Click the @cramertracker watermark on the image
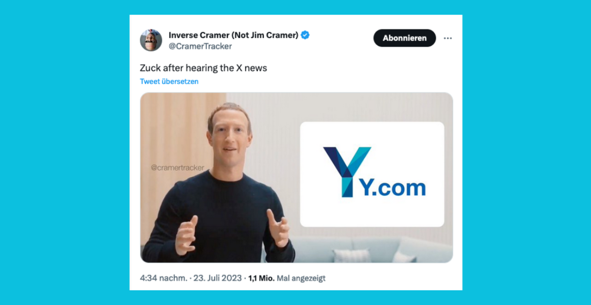 177,168
